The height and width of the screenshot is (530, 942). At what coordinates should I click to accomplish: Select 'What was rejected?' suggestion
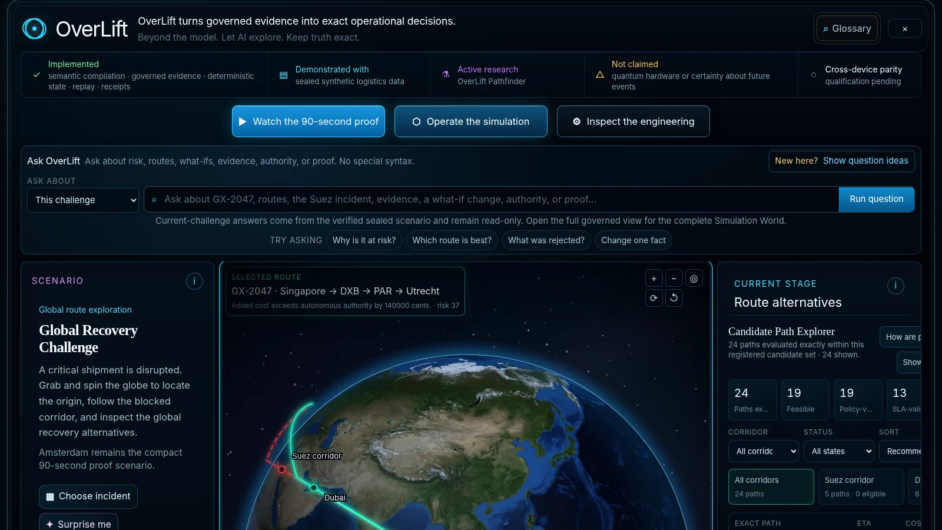[x=546, y=240]
